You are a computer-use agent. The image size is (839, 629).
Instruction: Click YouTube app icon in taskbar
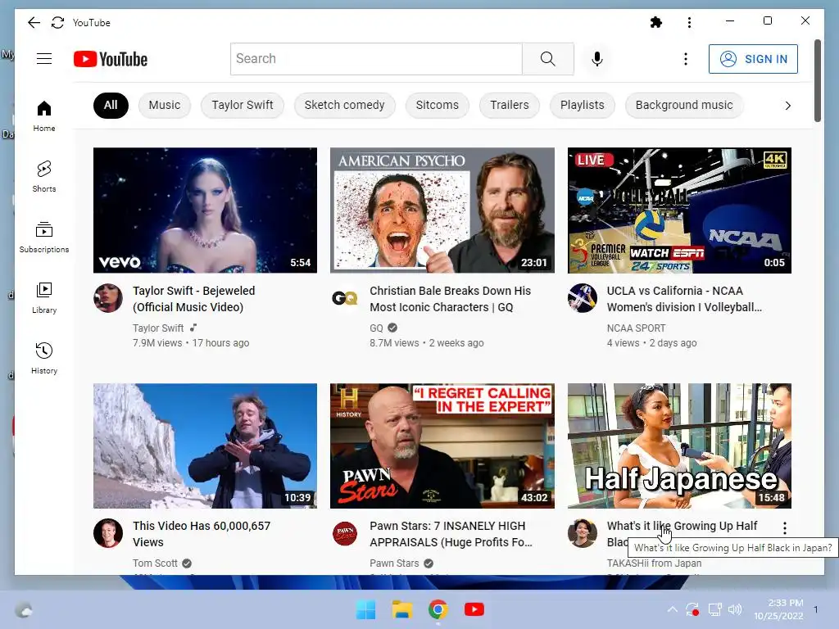coord(474,609)
